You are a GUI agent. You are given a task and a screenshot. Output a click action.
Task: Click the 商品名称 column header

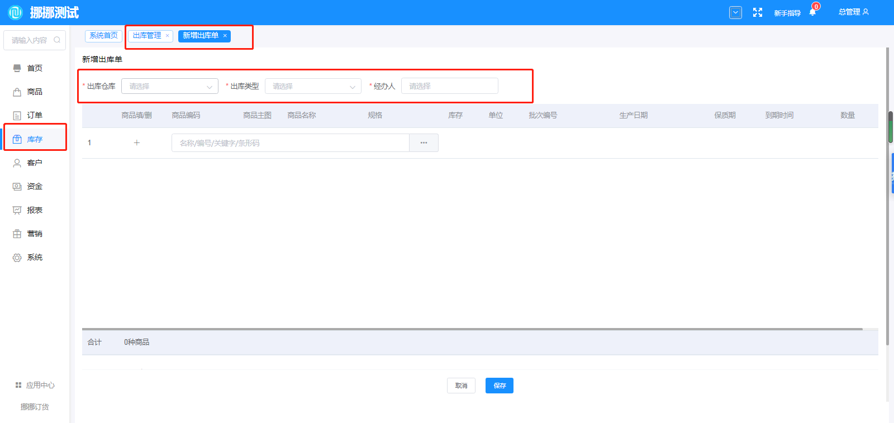(x=302, y=115)
